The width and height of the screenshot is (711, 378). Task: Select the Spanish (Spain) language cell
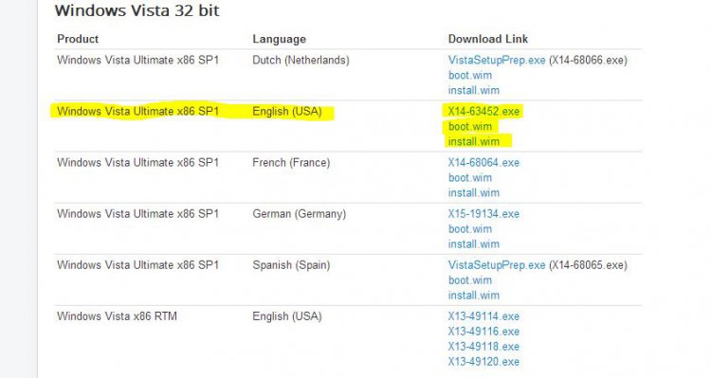[291, 265]
